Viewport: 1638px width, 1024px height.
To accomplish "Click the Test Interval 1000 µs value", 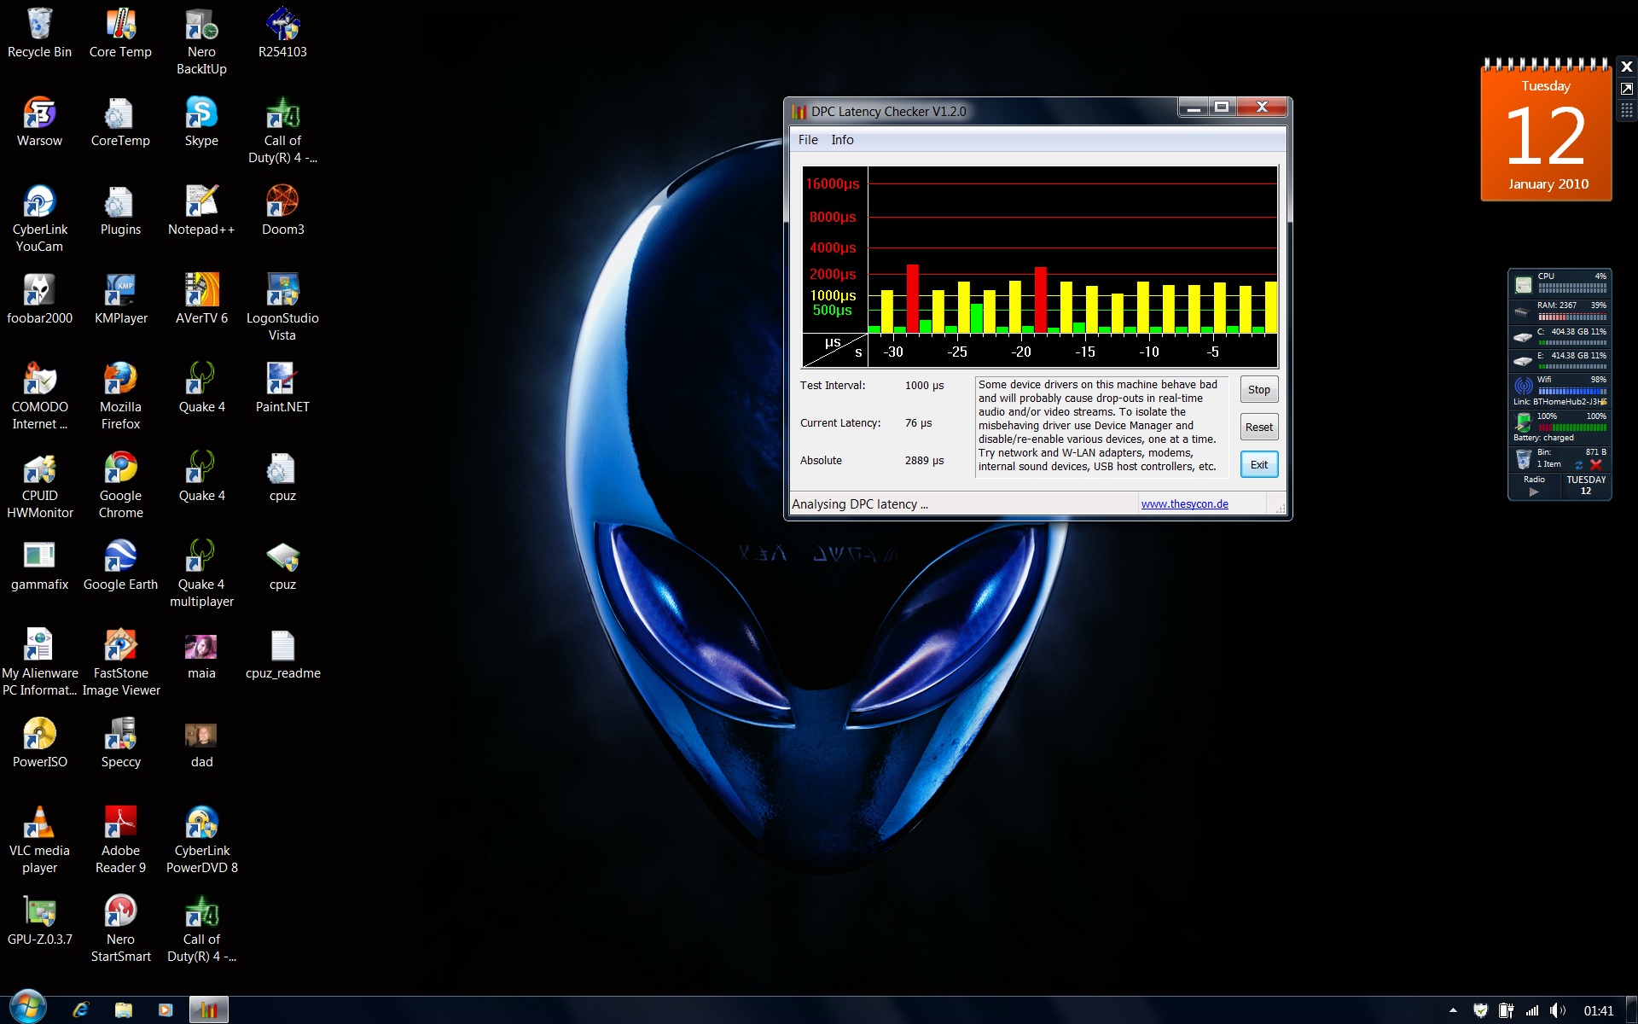I will 924,386.
